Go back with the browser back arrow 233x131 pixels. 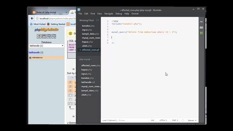click(32, 19)
